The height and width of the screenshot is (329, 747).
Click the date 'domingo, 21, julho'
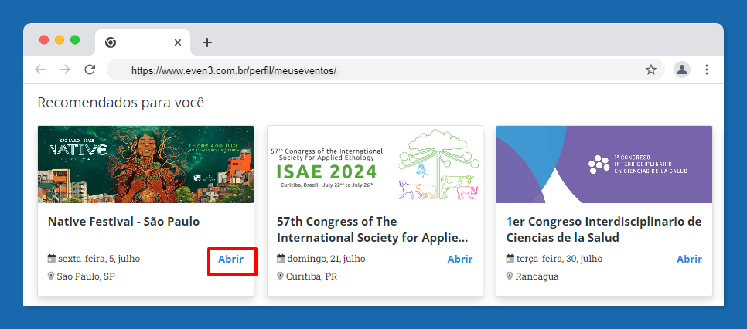point(326,259)
